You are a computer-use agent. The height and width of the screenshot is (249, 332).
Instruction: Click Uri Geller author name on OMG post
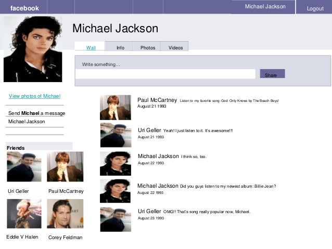pyautogui.click(x=149, y=211)
